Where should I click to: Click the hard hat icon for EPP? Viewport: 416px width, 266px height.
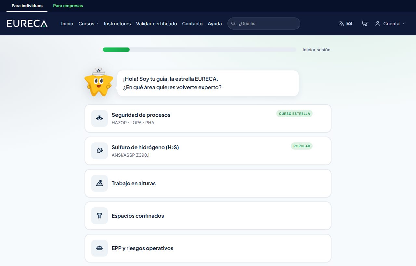click(99, 248)
